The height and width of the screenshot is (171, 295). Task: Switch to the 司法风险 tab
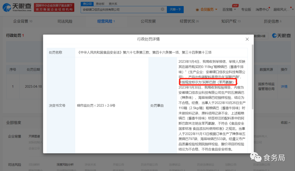pos(65,21)
